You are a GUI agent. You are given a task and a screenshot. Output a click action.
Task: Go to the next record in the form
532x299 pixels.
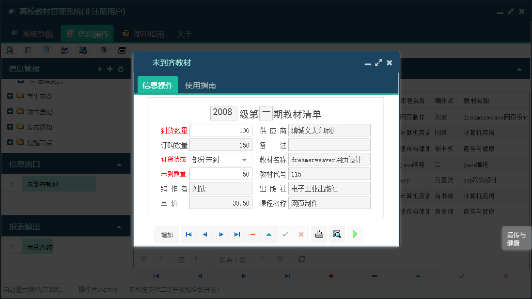(220, 234)
